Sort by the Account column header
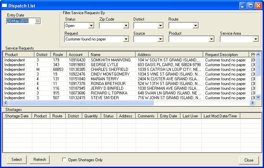Screen dimensions: 264x168 coord(77,55)
